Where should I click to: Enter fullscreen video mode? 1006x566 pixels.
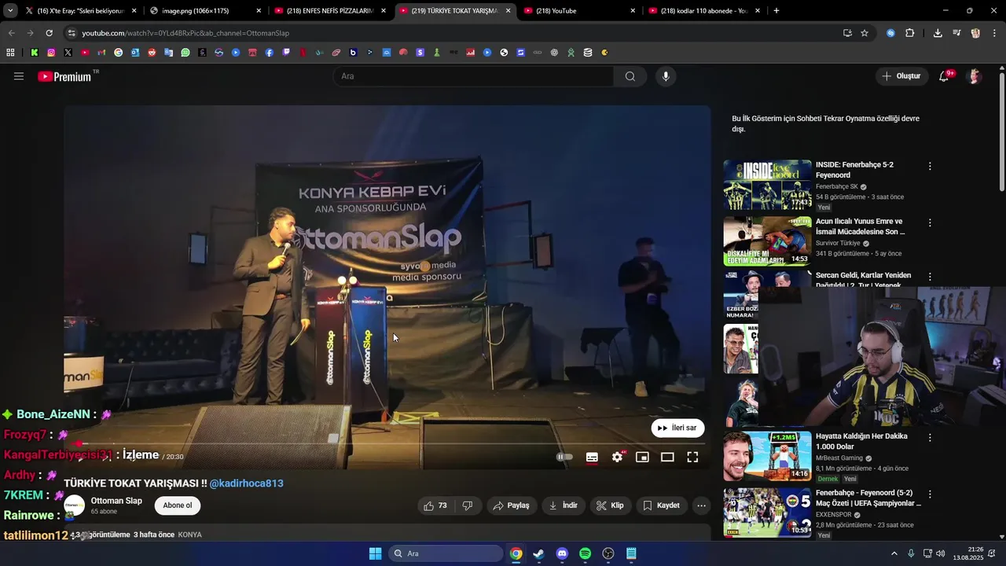pos(692,457)
